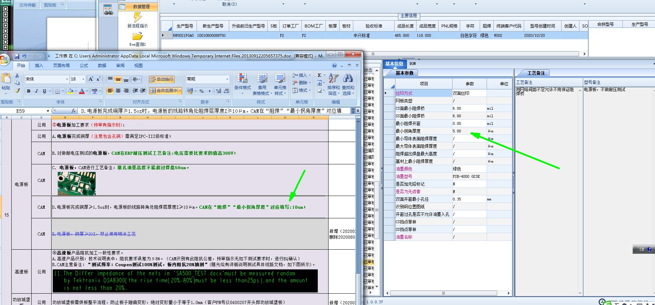
Task: Open the font name dropdown showing 宋体
Action: 67,79
